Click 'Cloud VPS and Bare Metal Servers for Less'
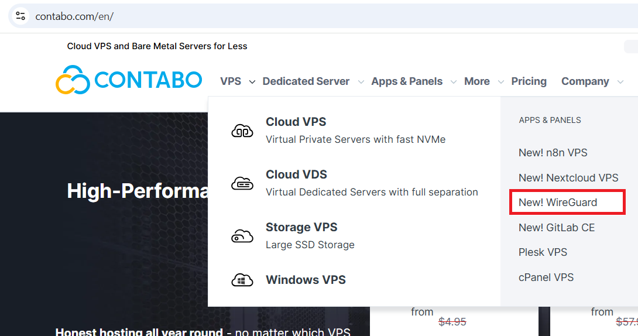638x336 pixels. 157,46
